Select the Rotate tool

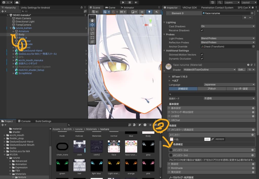pos(92,29)
